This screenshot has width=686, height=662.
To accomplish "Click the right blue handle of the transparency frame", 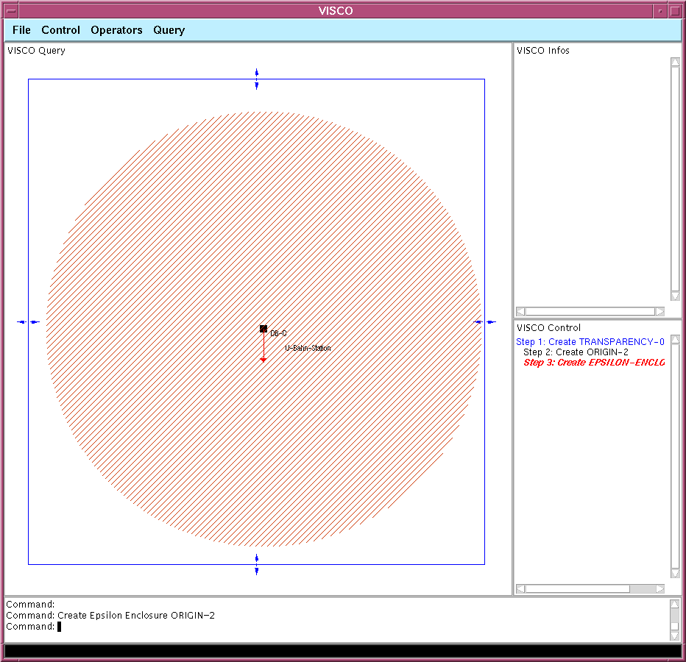I will click(485, 322).
